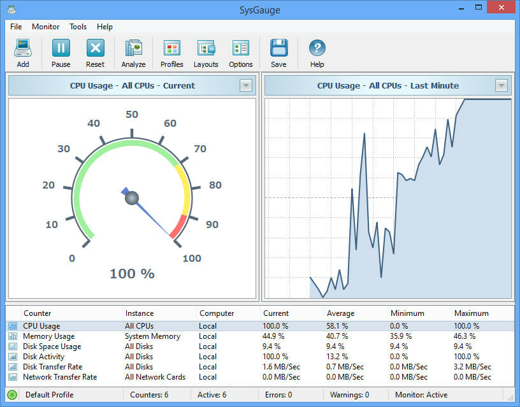The height and width of the screenshot is (407, 520).
Task: Click the CPU usage line chart area
Action: click(x=388, y=198)
